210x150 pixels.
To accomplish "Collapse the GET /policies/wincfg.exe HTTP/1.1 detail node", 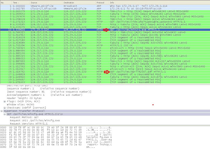I will click(5, 114).
